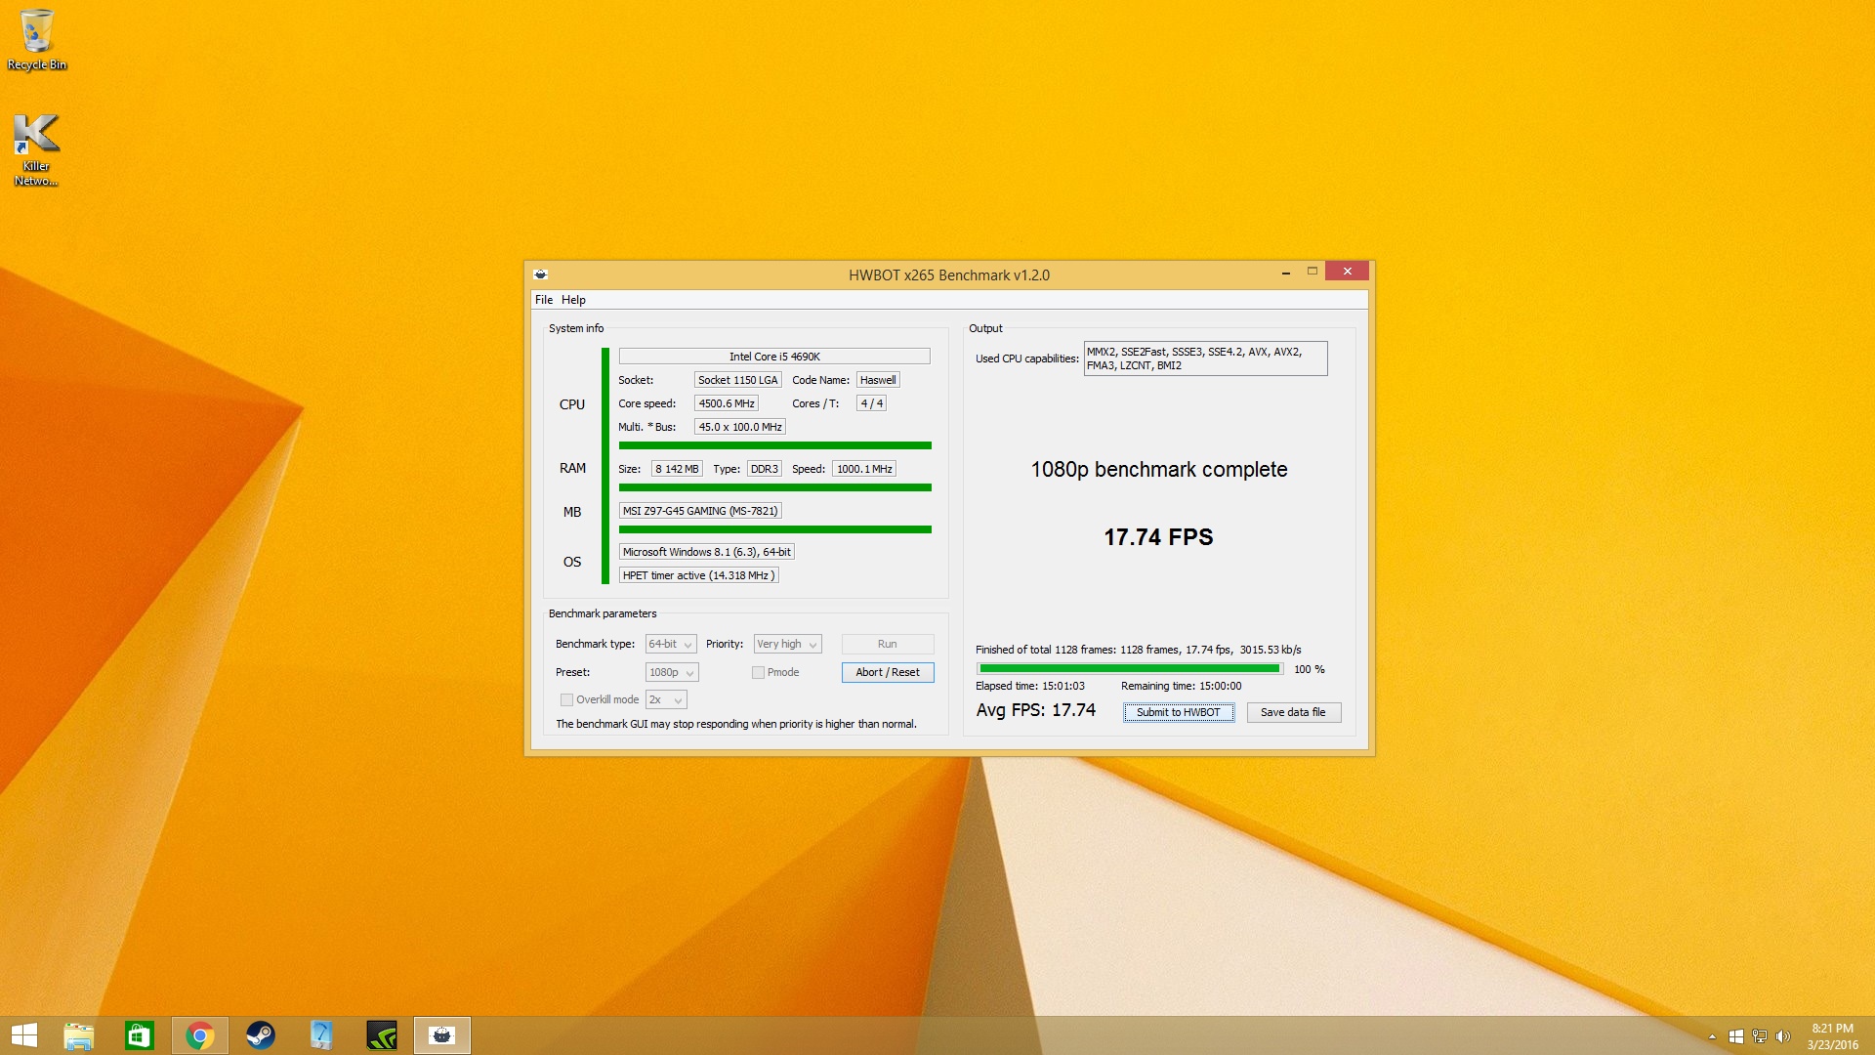Click the Abort / Reset button
The image size is (1875, 1055).
click(888, 672)
